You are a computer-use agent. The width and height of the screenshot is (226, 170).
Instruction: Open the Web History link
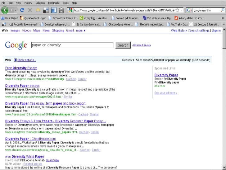(179, 31)
